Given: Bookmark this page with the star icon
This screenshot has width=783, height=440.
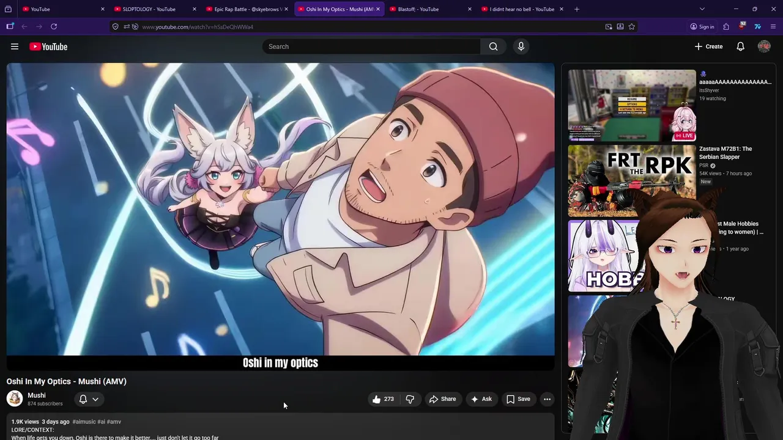Looking at the screenshot, I should pyautogui.click(x=631, y=26).
